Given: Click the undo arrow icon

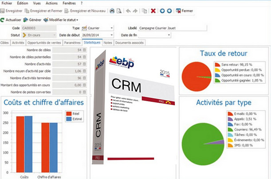Looking at the screenshot, I should coord(129,10).
